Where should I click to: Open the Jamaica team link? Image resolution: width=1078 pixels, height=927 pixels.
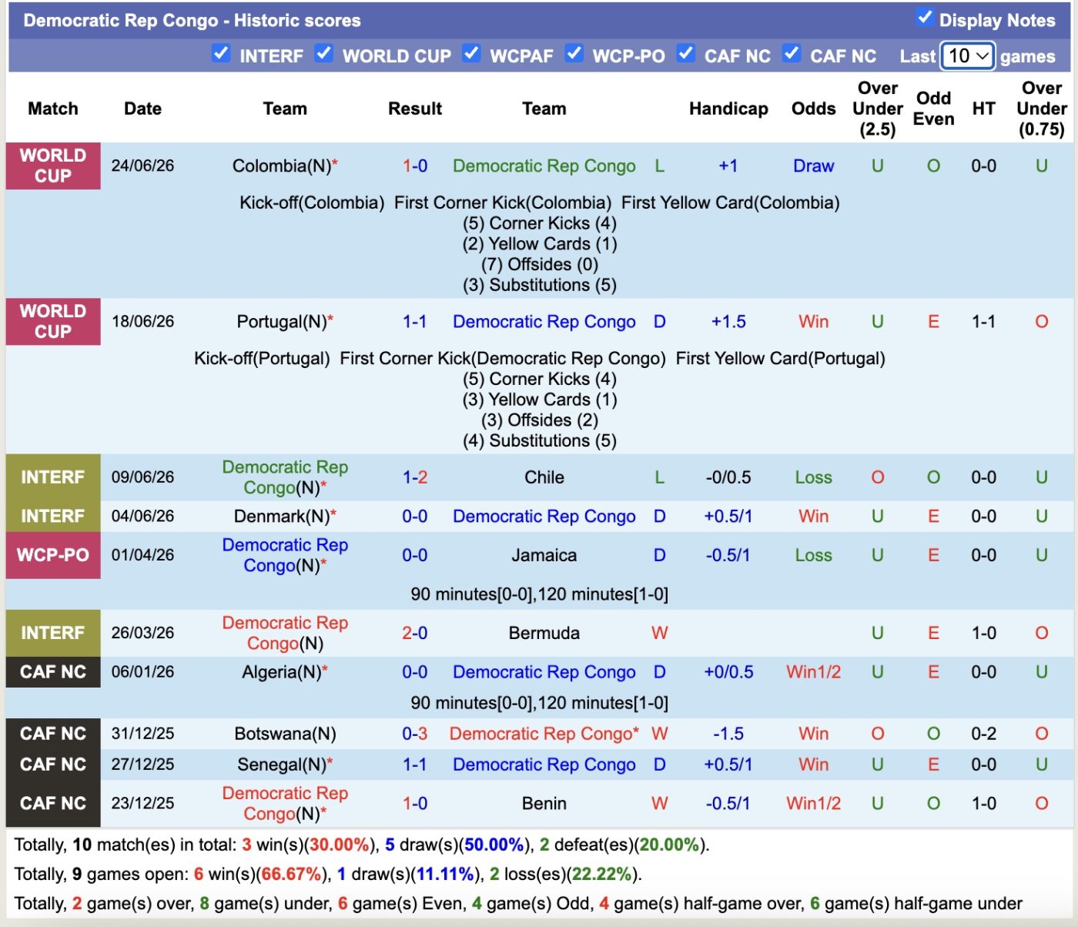point(544,555)
